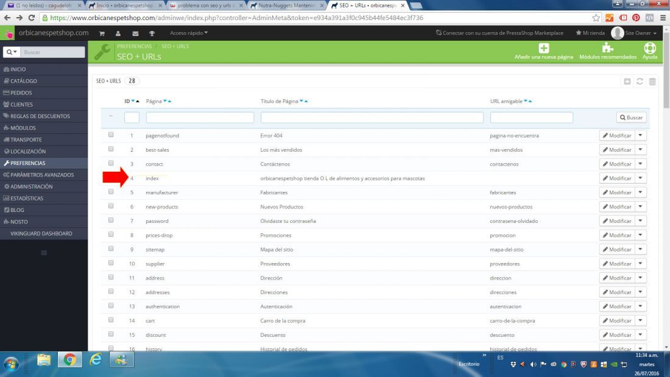Expand dropdown next to discount Modificar
This screenshot has height=377, width=670.
(x=640, y=335)
